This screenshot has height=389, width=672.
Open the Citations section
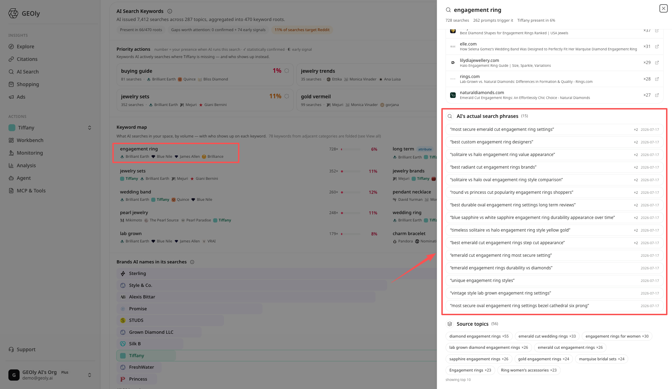(27, 59)
